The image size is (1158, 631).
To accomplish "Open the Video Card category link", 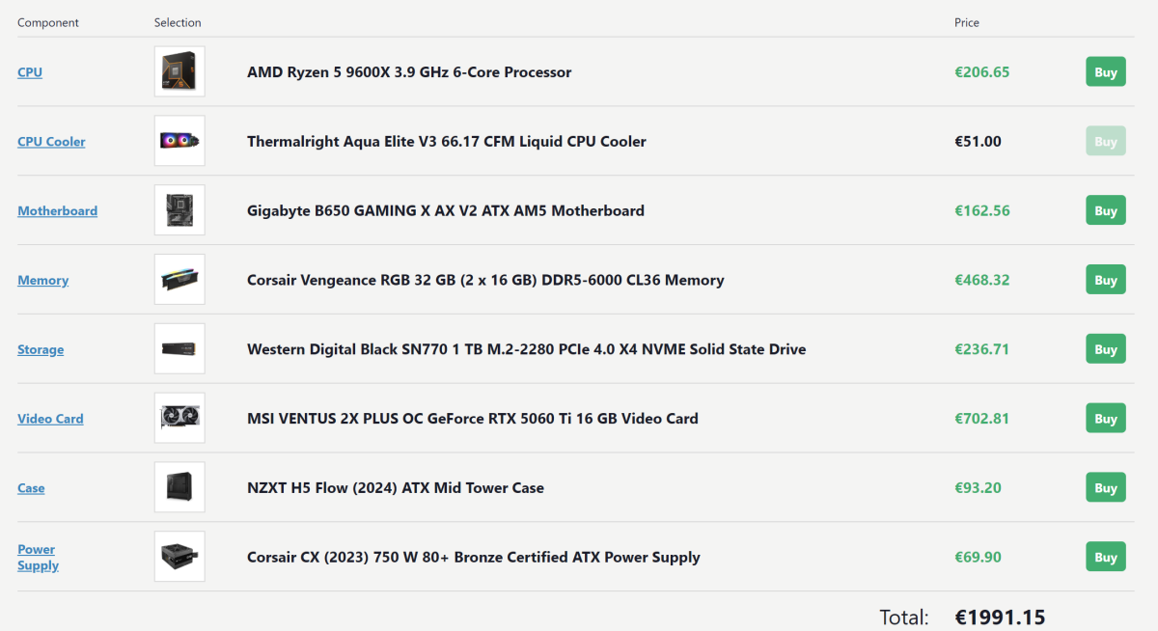I will coord(50,419).
